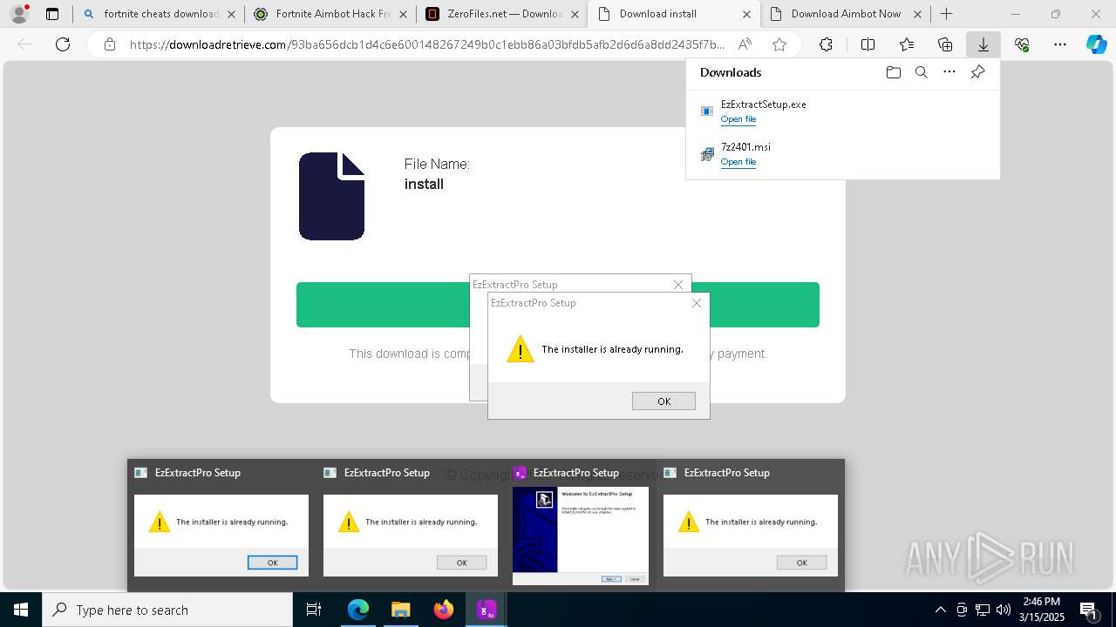Viewport: 1116px width, 627px height.
Task: Toggle split screen view
Action: click(x=868, y=44)
